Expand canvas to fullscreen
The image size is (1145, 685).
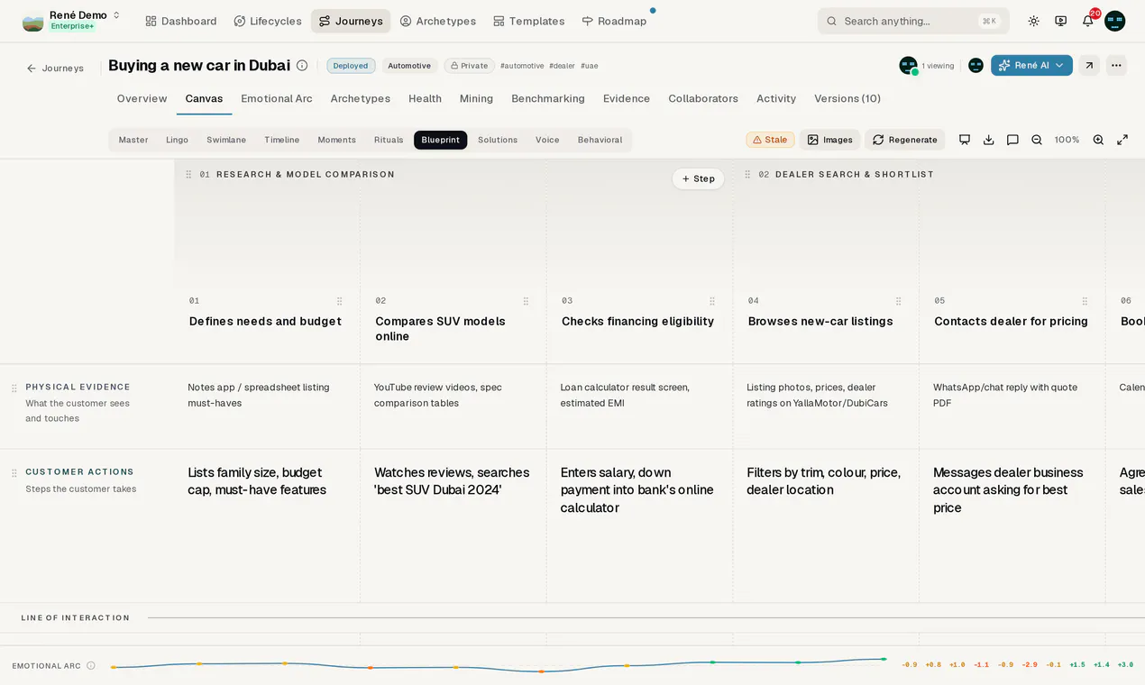tap(1122, 140)
